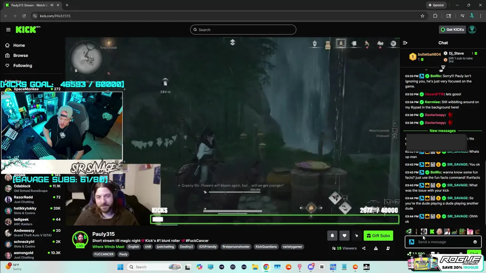The image size is (486, 273).
Task: Open the hamburger sidebar menu
Action: [x=8, y=30]
